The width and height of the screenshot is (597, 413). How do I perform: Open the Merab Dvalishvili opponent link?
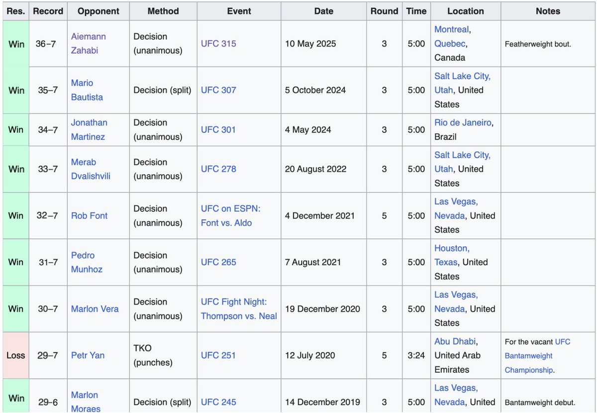(x=91, y=169)
